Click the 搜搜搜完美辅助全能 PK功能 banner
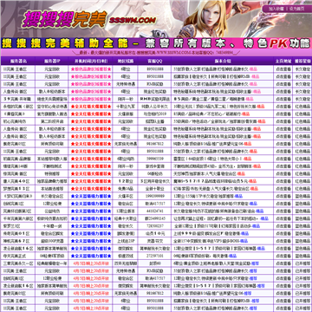The image size is (312, 312). [156, 43]
